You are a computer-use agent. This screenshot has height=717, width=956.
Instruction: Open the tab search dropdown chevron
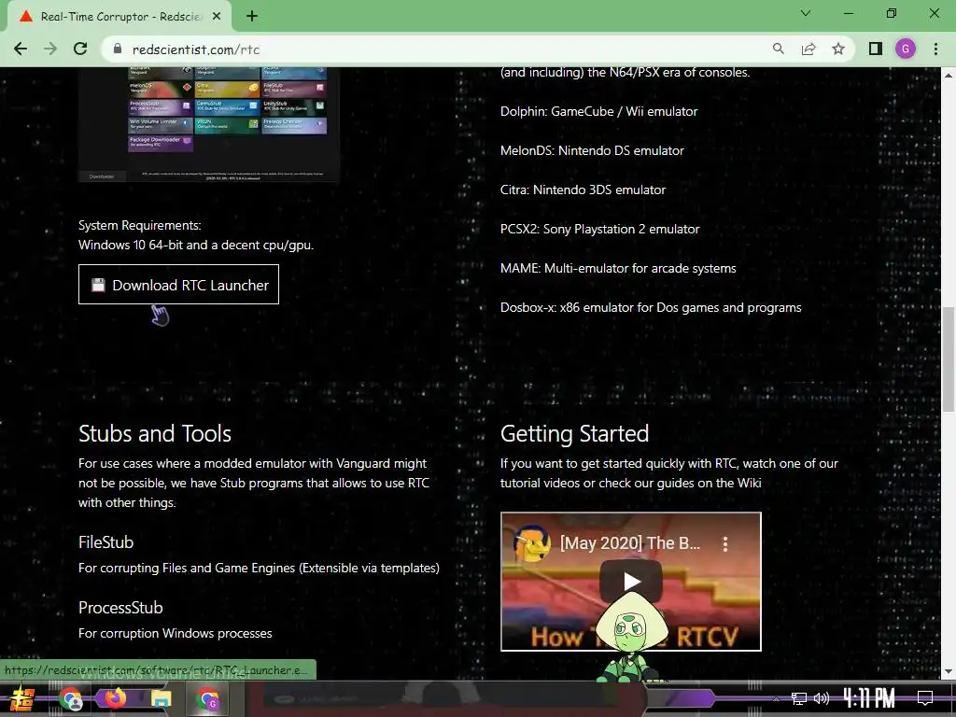[806, 13]
